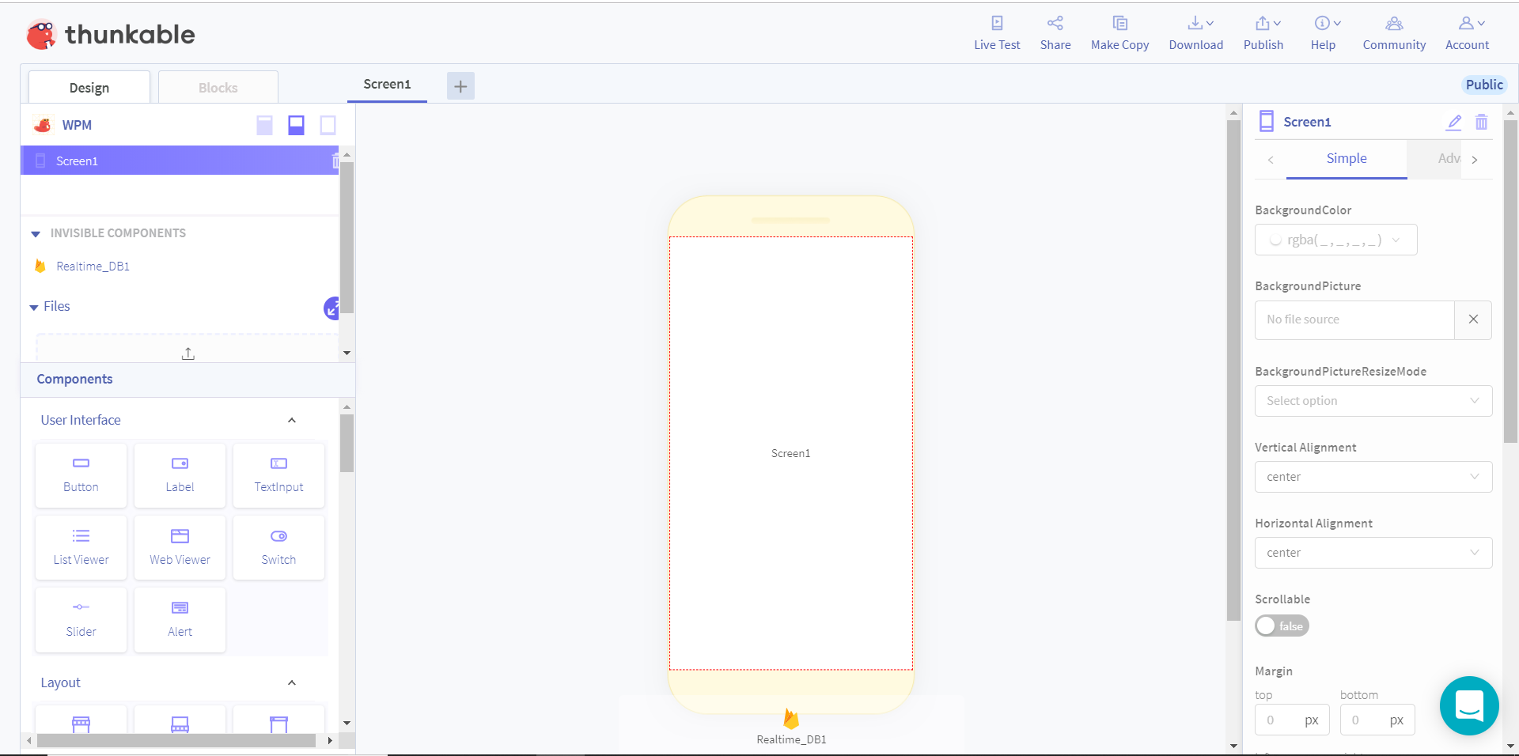Select the blank screen layout icon
Screen dimensions: 1519x756
pyautogui.click(x=328, y=125)
